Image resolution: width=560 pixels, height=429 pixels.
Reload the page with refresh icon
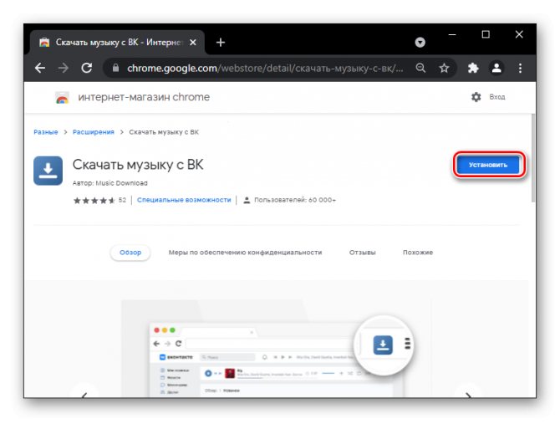click(86, 68)
